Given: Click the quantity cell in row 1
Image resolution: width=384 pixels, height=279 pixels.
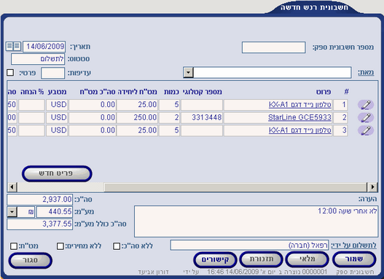Looking at the screenshot, I should (169, 105).
